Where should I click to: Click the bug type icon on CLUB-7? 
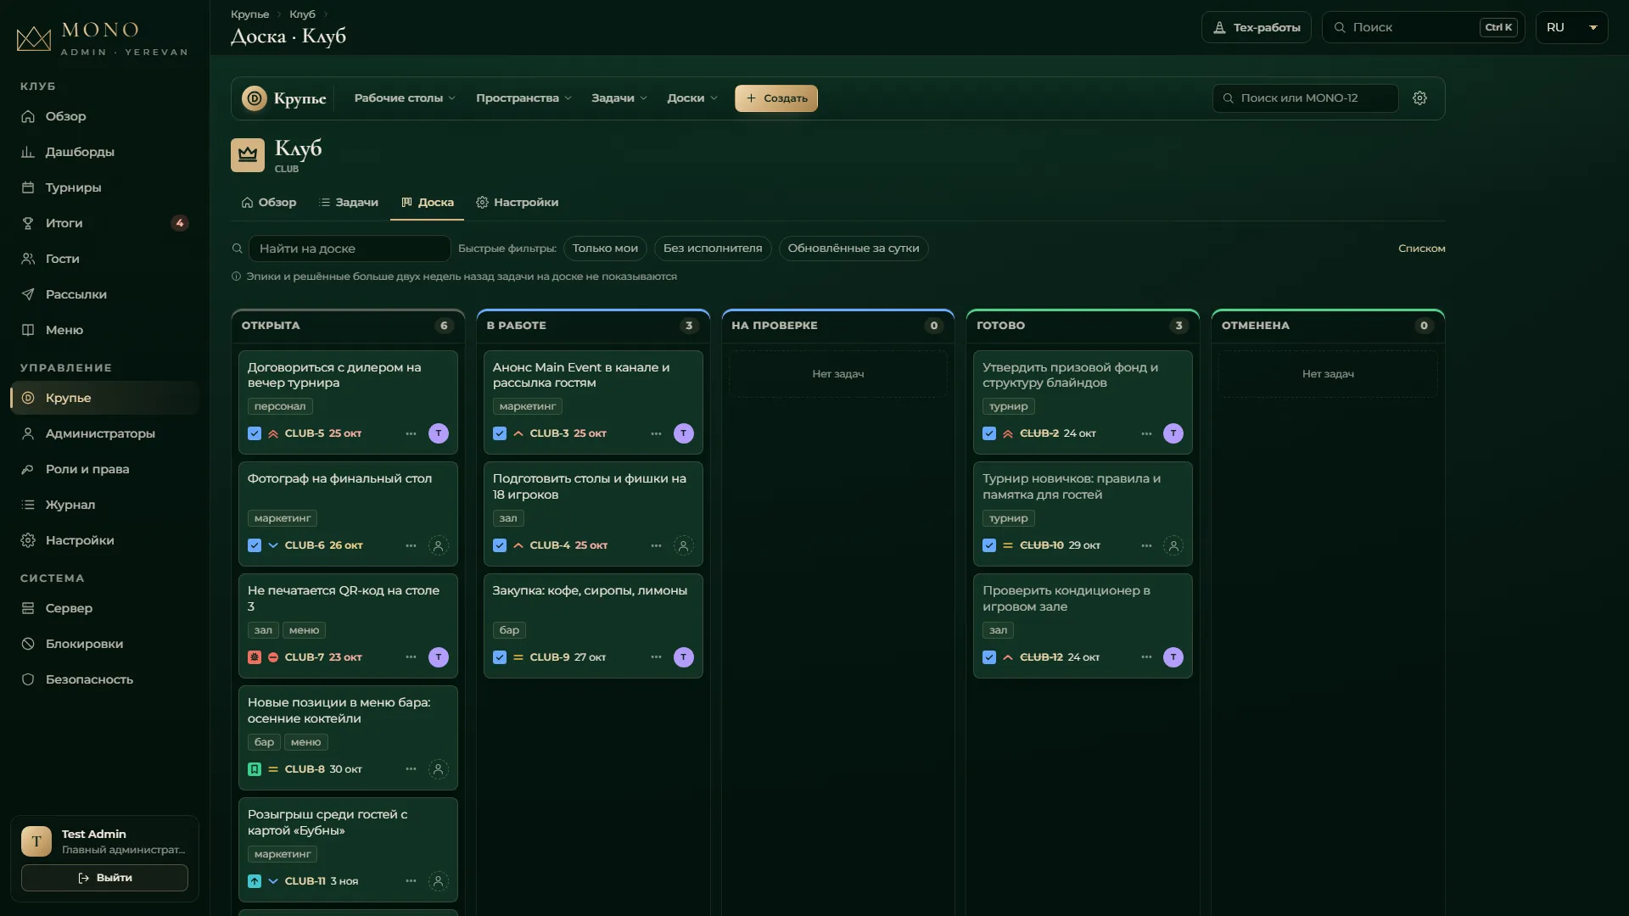[255, 657]
